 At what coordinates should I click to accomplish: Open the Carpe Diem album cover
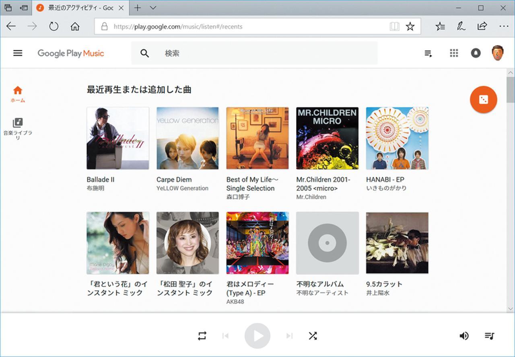click(x=187, y=138)
